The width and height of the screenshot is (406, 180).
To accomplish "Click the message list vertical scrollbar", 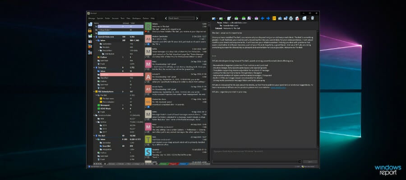I will click(x=208, y=92).
